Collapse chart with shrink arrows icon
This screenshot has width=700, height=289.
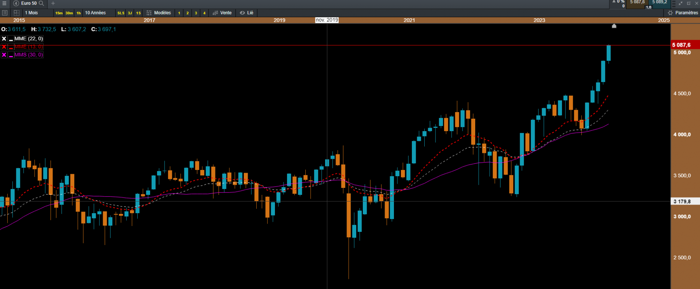click(x=681, y=3)
